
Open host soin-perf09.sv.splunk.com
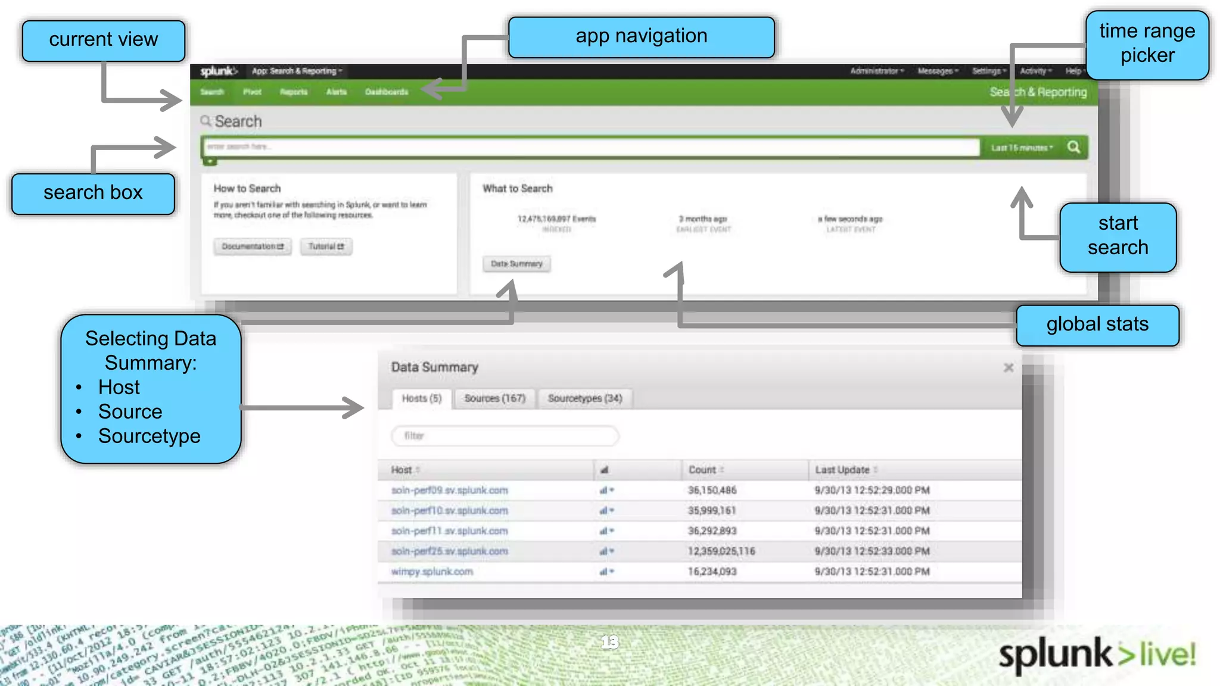click(449, 490)
